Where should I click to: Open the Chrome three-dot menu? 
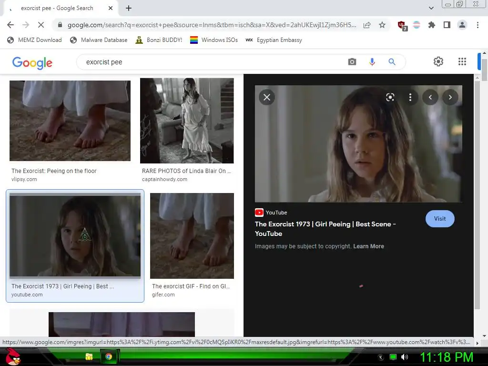click(478, 25)
